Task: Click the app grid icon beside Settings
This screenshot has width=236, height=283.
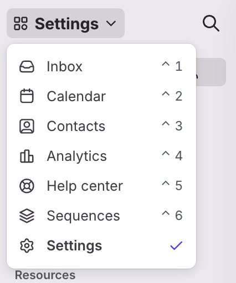Action: pyautogui.click(x=20, y=23)
